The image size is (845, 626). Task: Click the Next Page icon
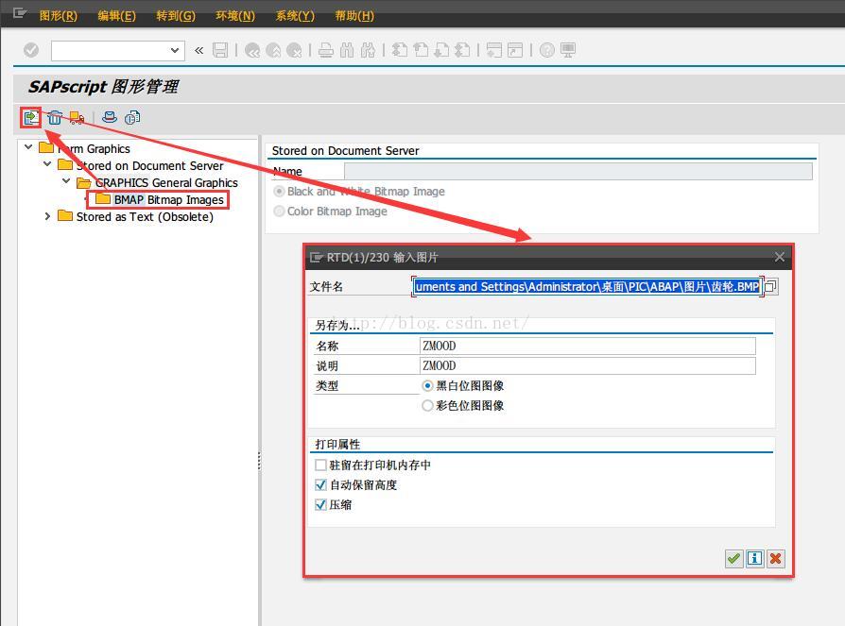(x=441, y=50)
